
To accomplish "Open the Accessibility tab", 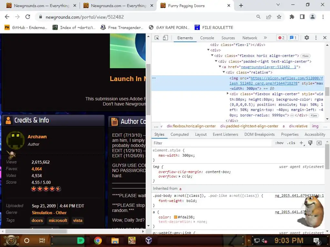I will coord(315,134).
